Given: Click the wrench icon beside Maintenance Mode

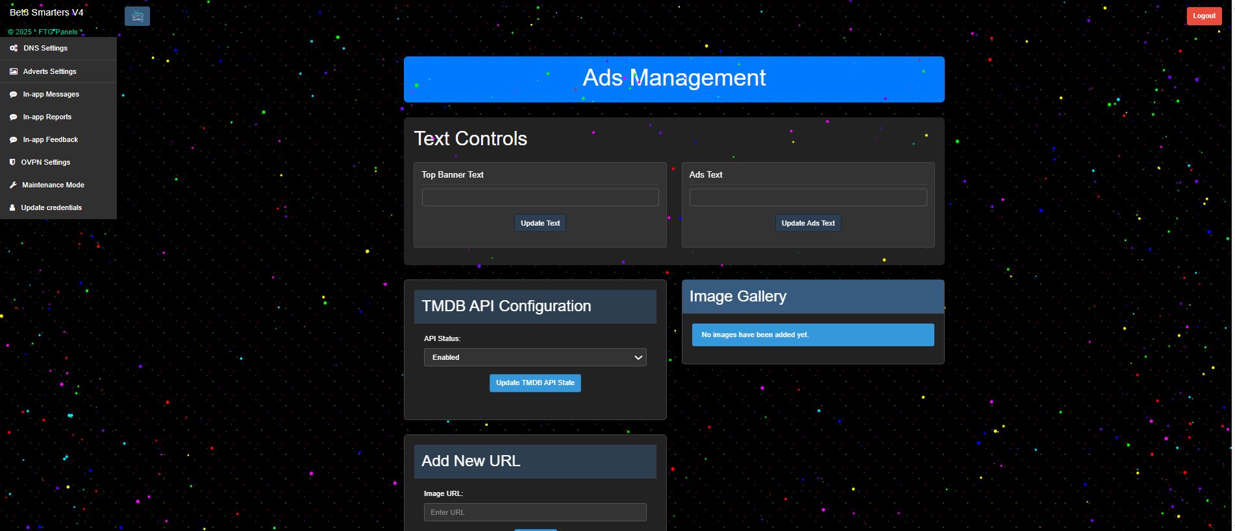Looking at the screenshot, I should (13, 185).
